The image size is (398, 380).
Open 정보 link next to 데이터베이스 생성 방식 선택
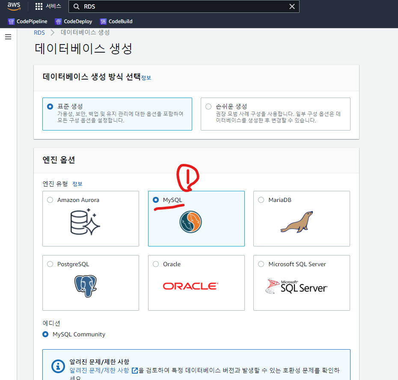point(146,78)
